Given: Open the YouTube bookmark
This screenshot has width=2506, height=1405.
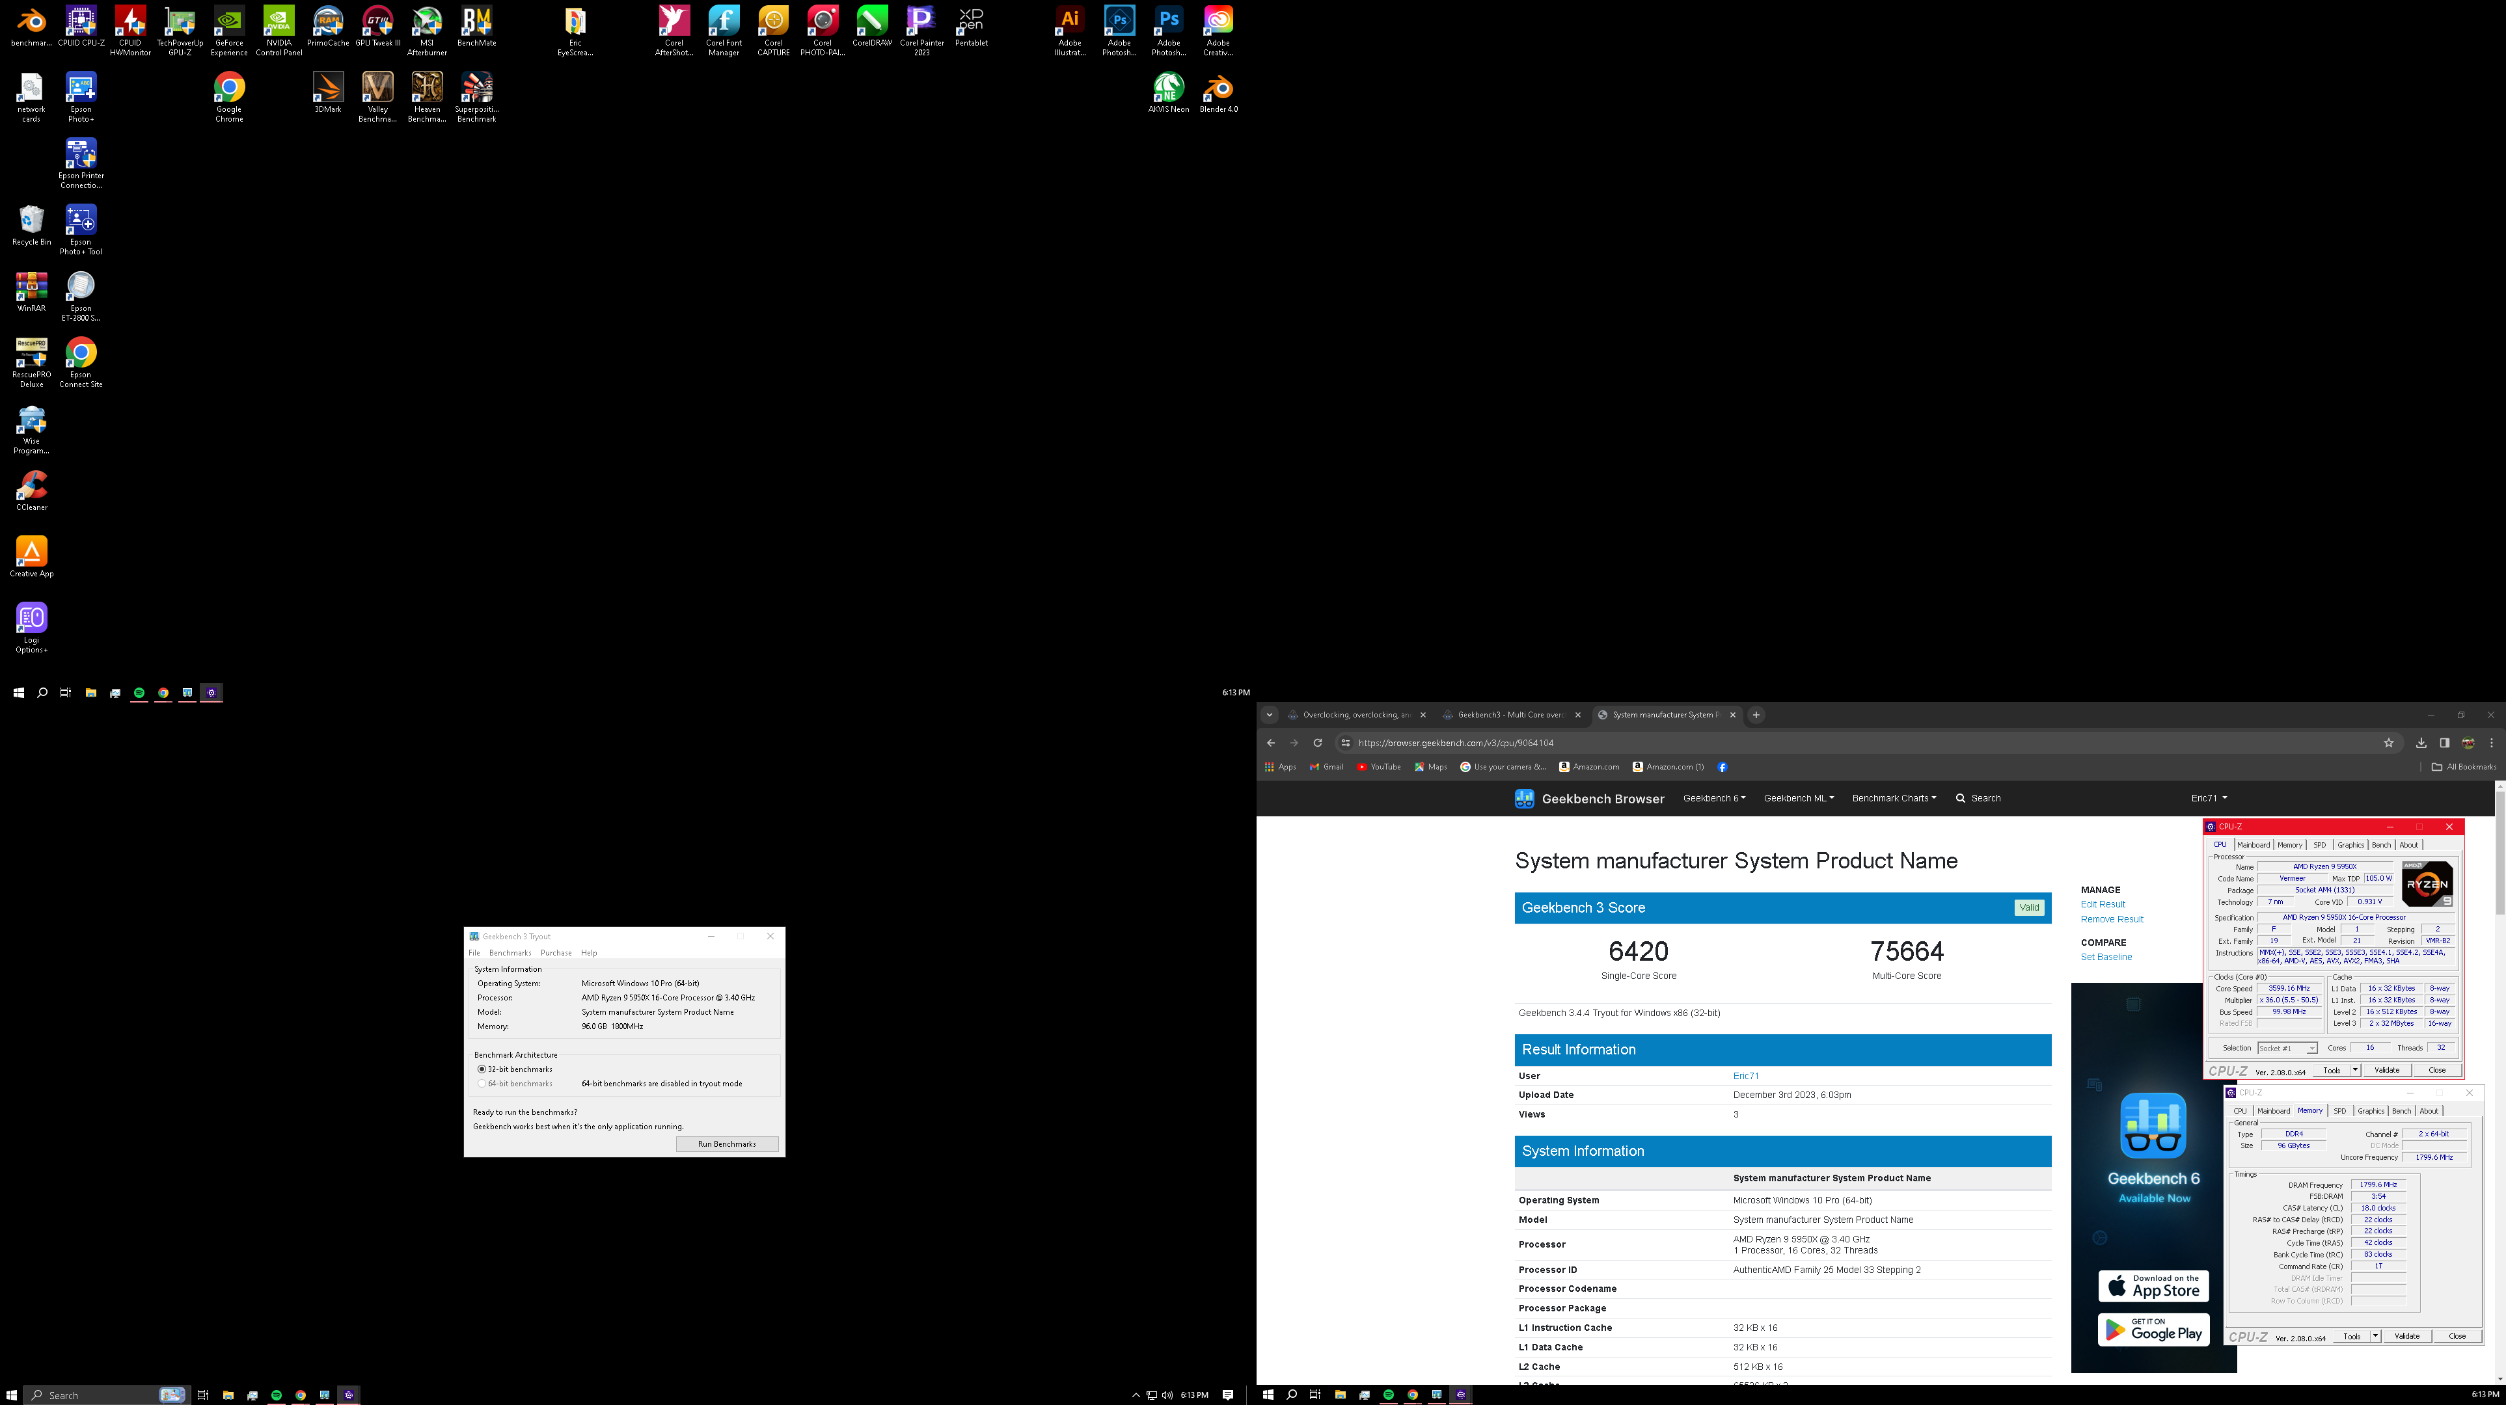Looking at the screenshot, I should 1378,767.
